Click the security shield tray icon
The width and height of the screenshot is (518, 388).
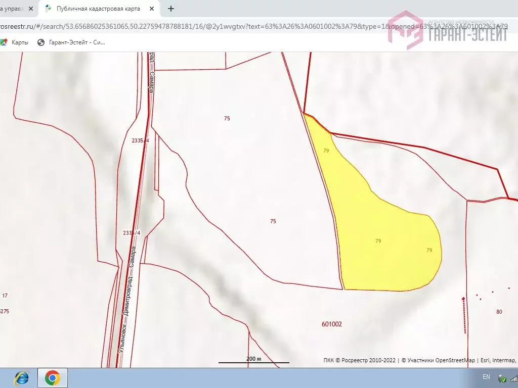coord(502,378)
